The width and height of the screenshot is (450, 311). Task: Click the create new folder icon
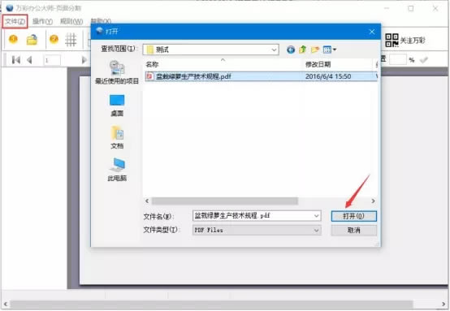[315, 50]
